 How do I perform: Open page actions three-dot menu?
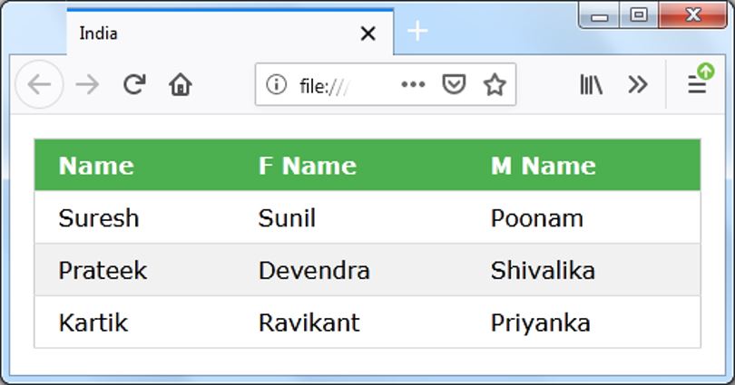[x=413, y=85]
